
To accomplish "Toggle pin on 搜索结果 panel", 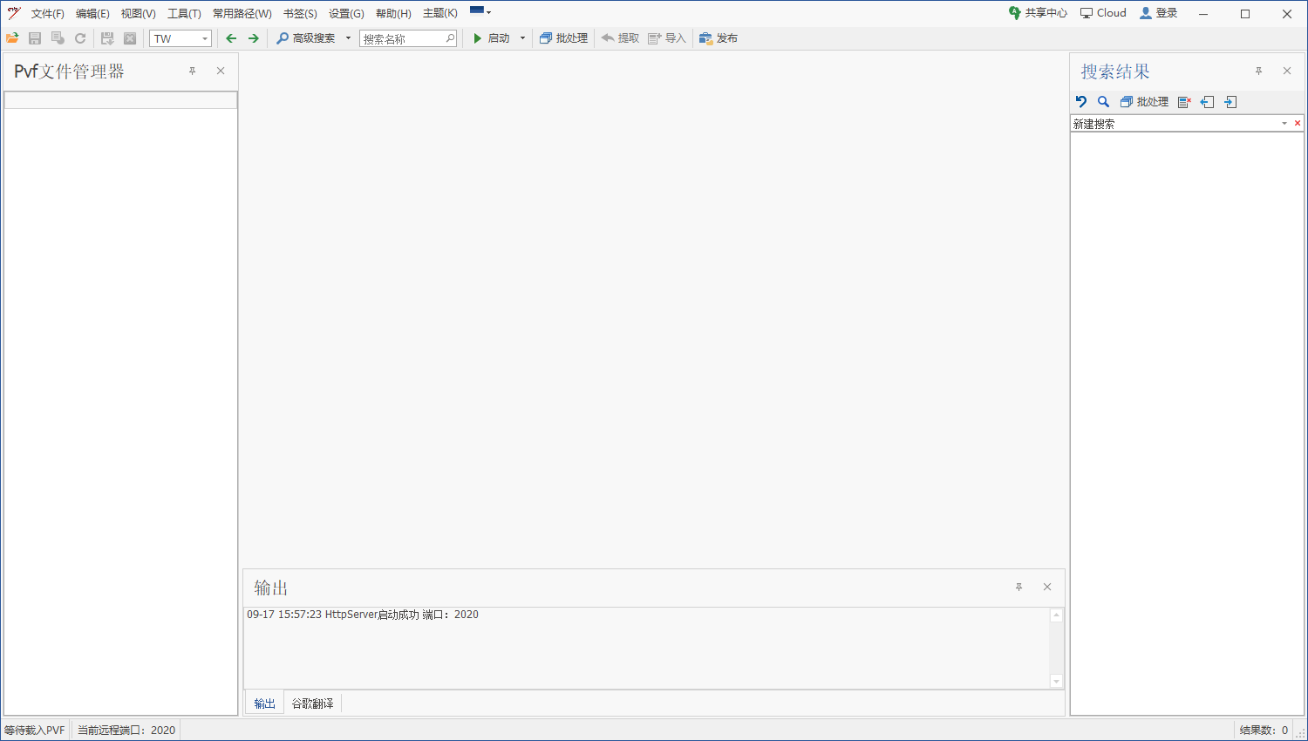I will coord(1258,71).
